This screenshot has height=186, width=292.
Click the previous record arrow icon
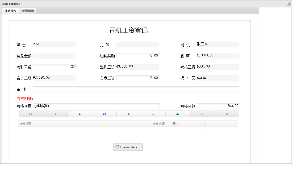tap(55, 114)
